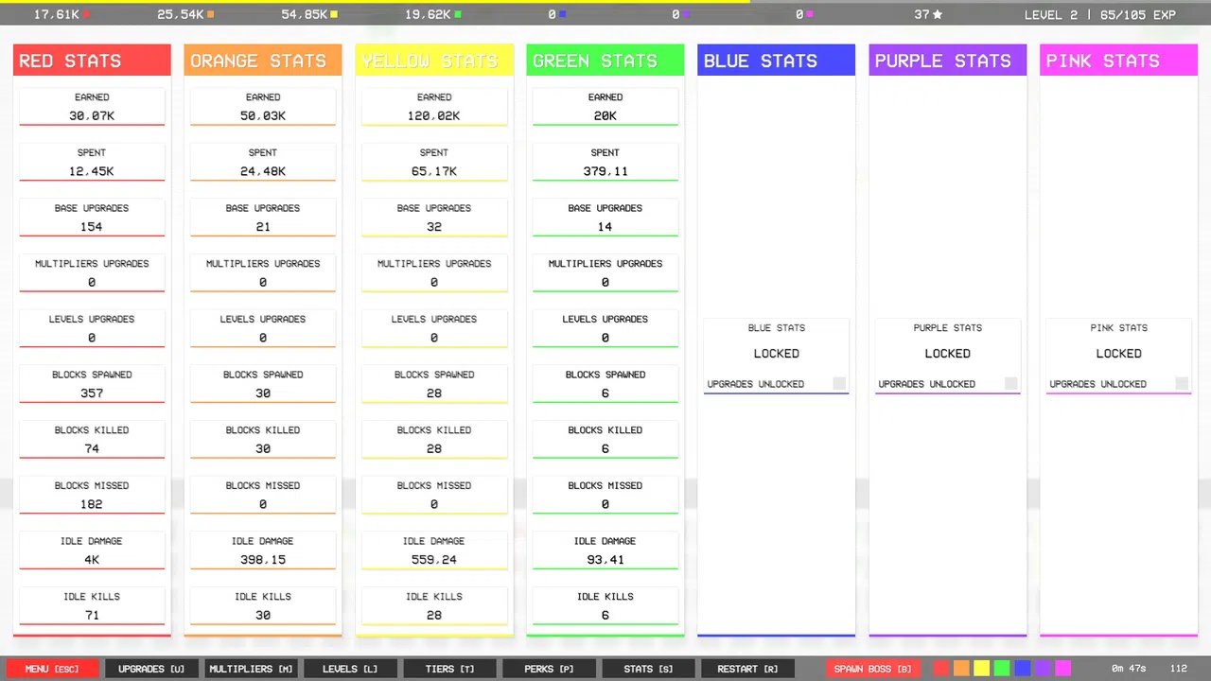Click Yellow Idle Damage 559.24 card
Image resolution: width=1211 pixels, height=681 pixels.
(x=434, y=551)
